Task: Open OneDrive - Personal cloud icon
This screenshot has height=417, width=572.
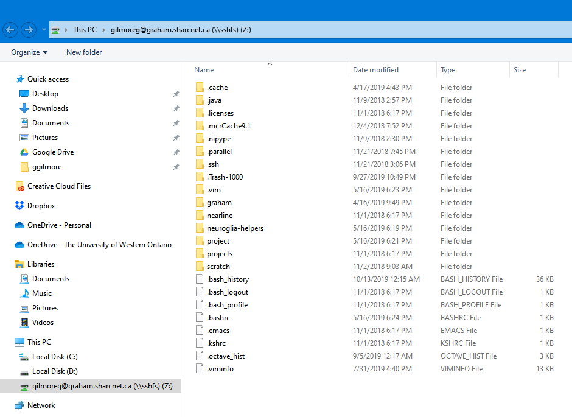Action: point(19,225)
